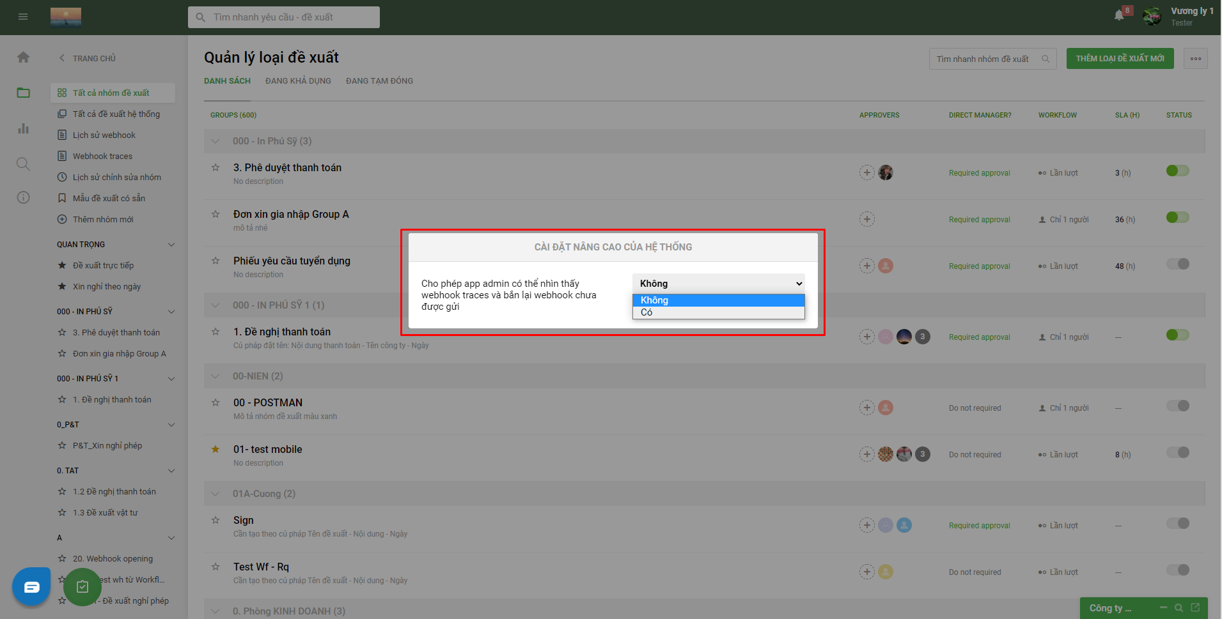Click THÊM LOẠI ĐỀ XUẤT MỚI button
The height and width of the screenshot is (619, 1222).
[x=1120, y=59]
